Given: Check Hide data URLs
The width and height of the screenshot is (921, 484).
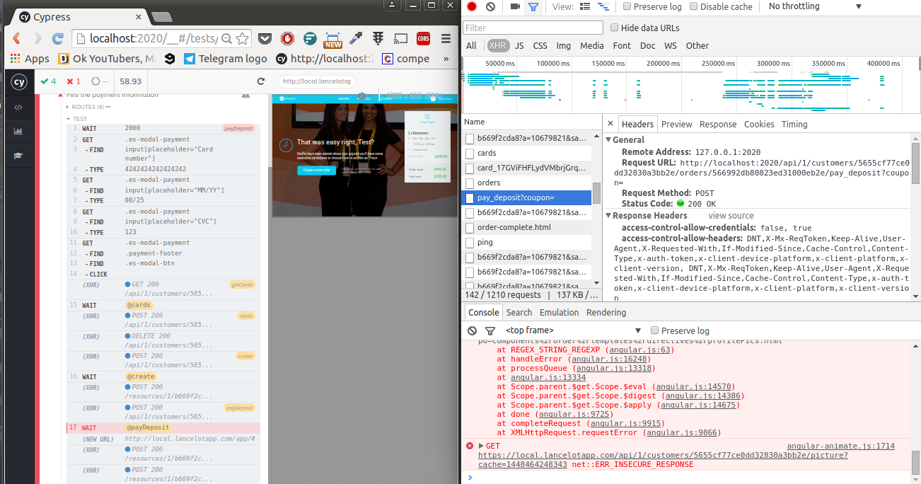Looking at the screenshot, I should (614, 28).
